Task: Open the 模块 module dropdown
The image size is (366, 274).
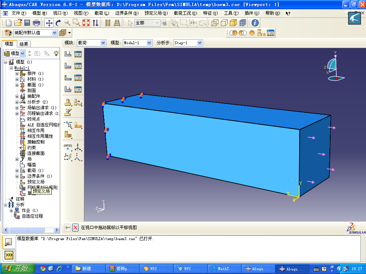Action: [91, 43]
